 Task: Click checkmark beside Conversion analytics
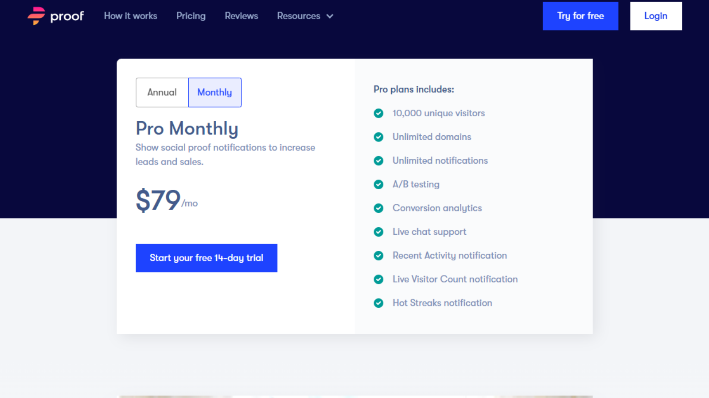pos(378,208)
